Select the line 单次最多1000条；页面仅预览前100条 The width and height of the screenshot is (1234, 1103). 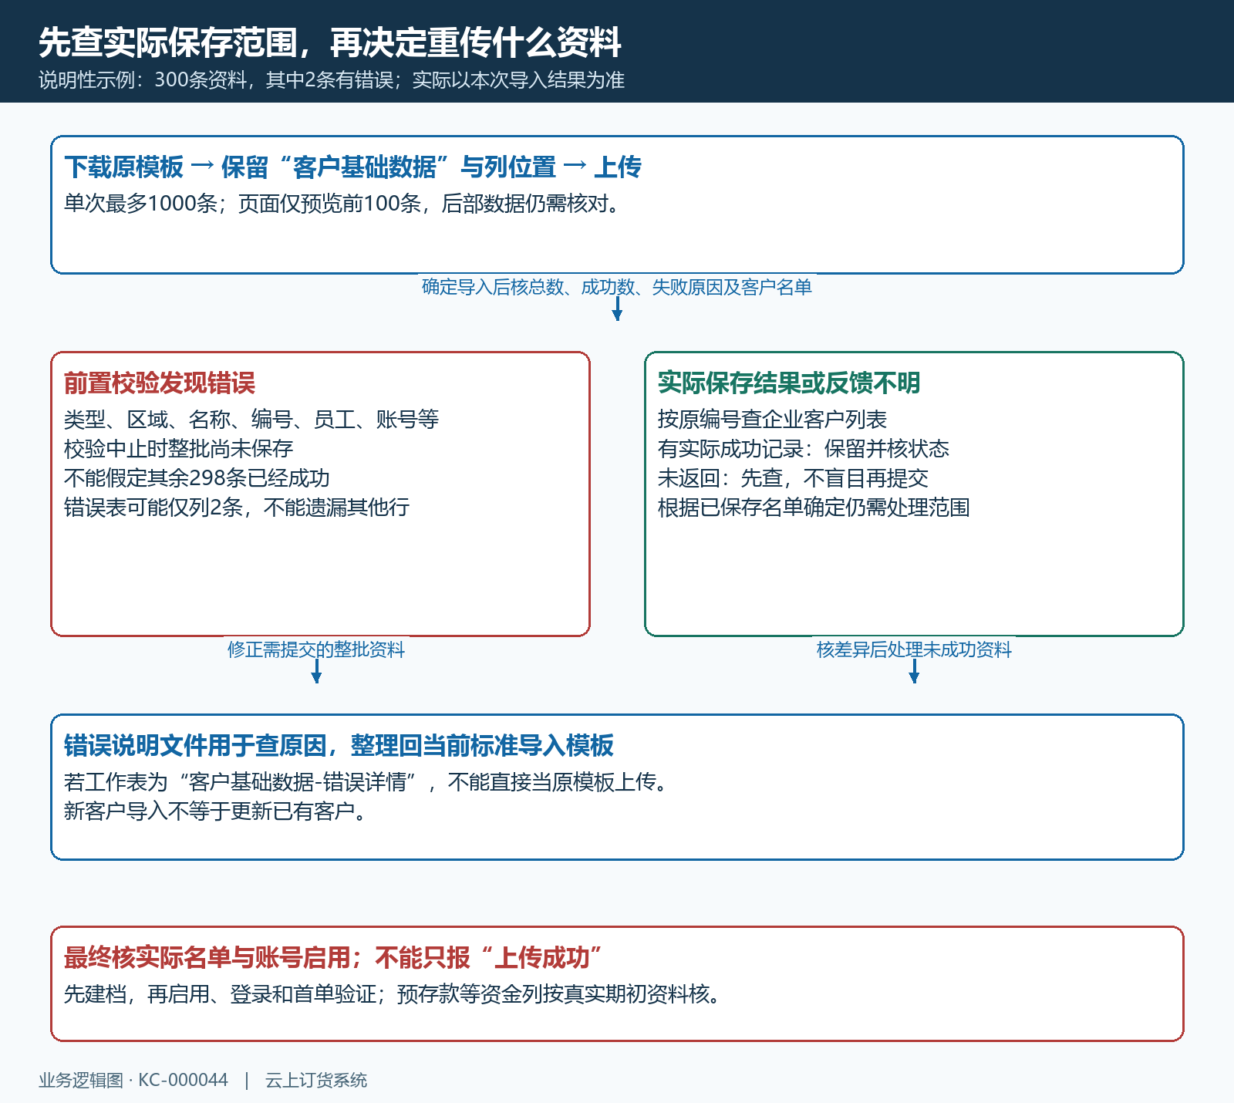tap(343, 204)
